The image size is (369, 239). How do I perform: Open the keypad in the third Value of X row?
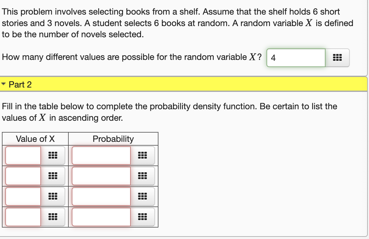pyautogui.click(x=53, y=196)
